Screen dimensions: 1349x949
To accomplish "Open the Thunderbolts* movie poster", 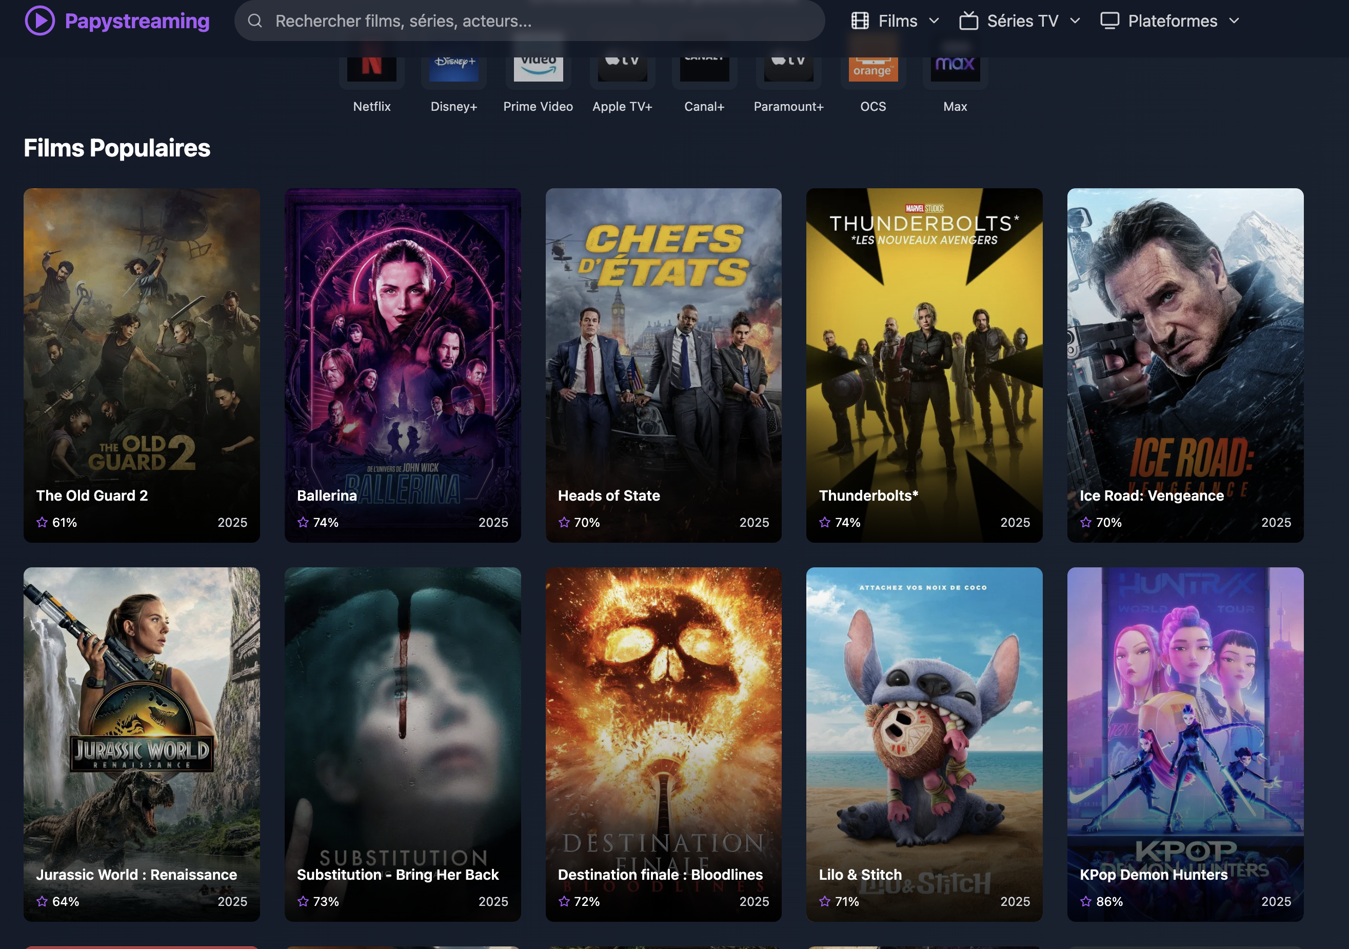I will tap(924, 365).
